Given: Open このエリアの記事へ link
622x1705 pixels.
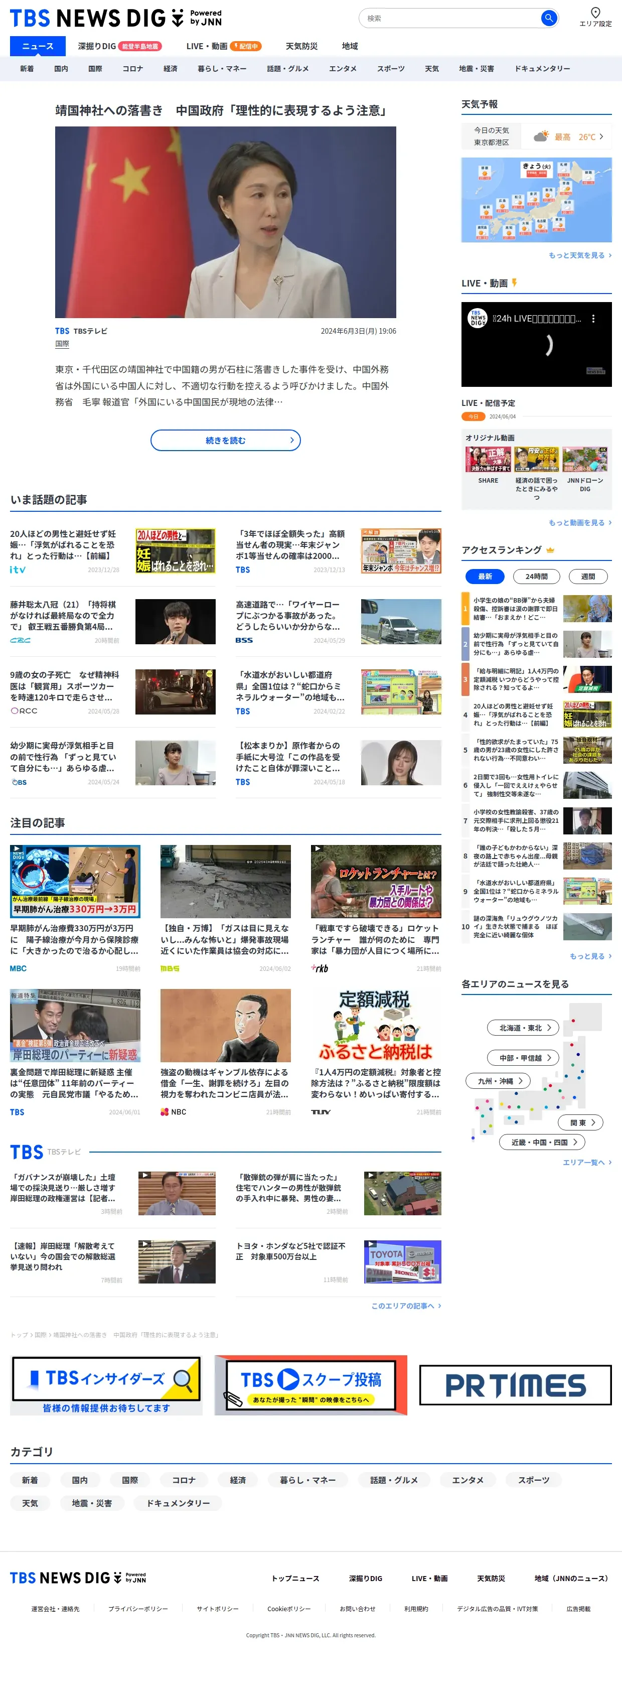Looking at the screenshot, I should click(406, 1305).
